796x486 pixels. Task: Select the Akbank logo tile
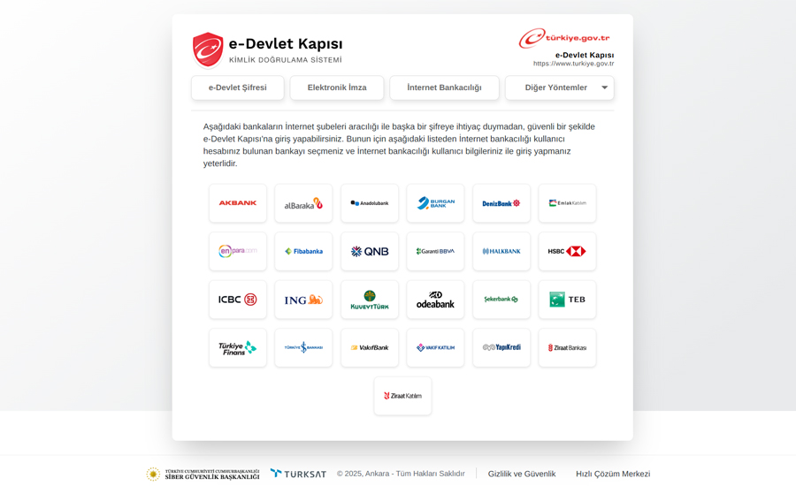[238, 203]
